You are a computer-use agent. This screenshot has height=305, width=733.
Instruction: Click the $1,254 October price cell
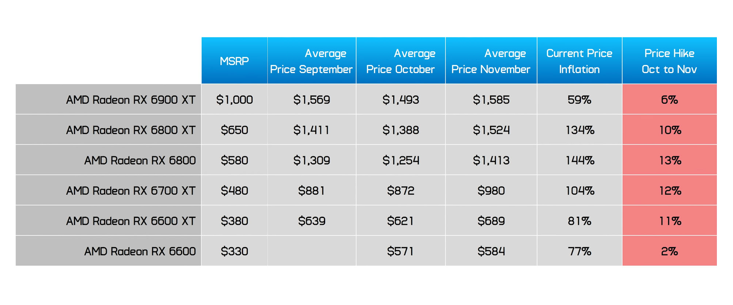tap(401, 160)
